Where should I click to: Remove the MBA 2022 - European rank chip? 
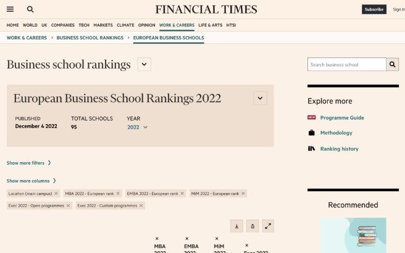coord(118,194)
